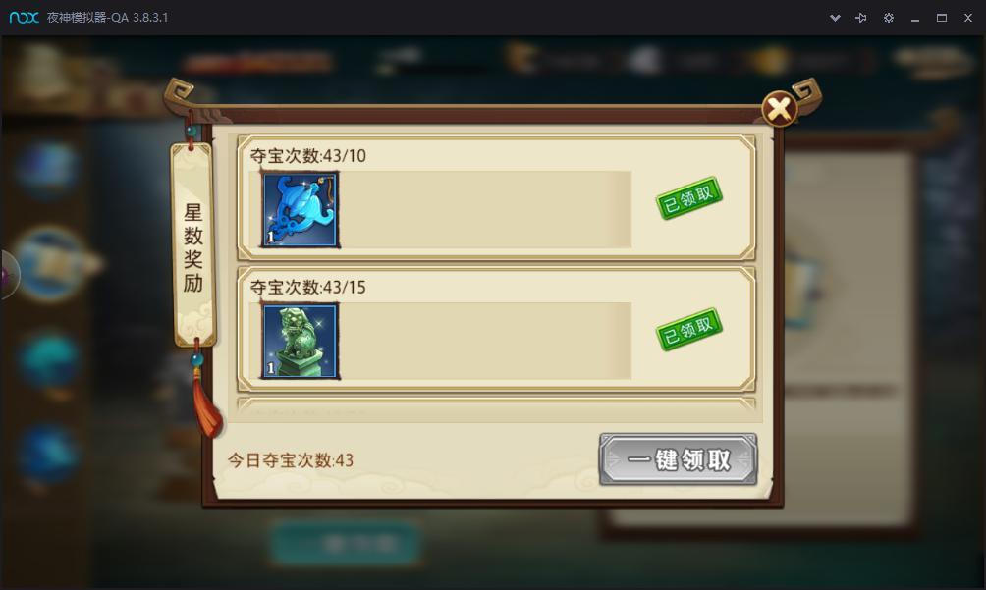This screenshot has height=590, width=986.
Task: Click the Nox logo in the title bar
Action: coord(24,18)
